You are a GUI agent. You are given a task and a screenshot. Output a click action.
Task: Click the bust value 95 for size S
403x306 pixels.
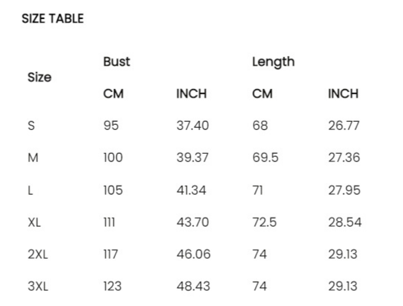coord(111,126)
